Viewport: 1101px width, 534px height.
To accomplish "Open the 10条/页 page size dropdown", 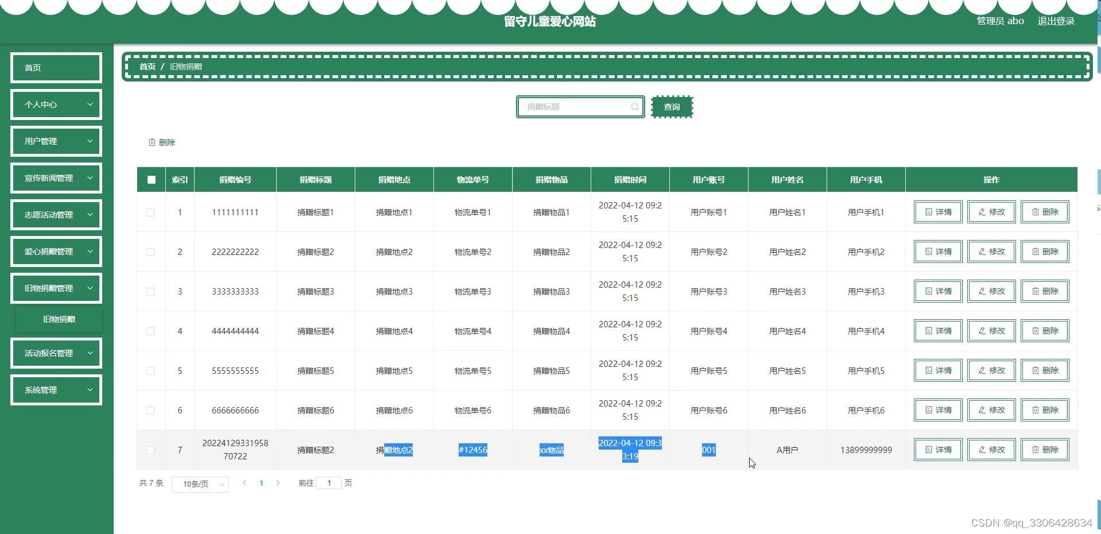I will click(200, 484).
